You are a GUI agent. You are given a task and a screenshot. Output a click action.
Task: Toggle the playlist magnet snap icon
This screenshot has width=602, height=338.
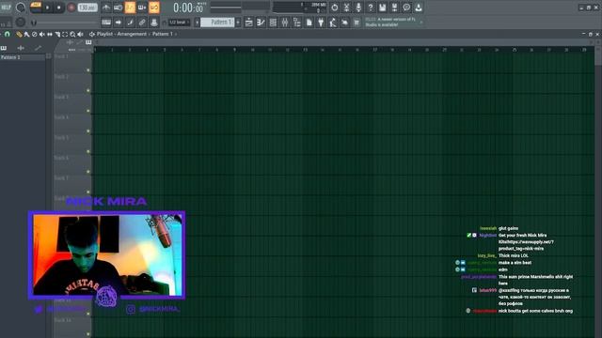[7, 34]
